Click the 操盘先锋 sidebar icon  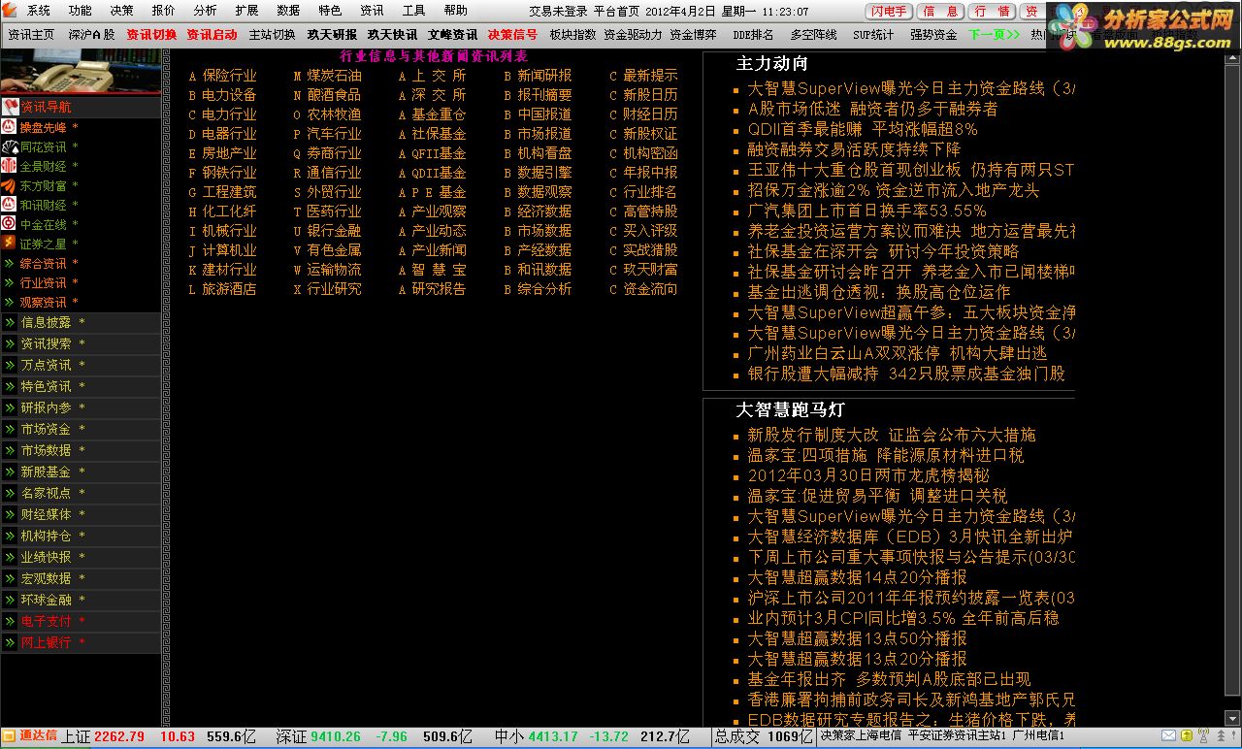pyautogui.click(x=9, y=127)
